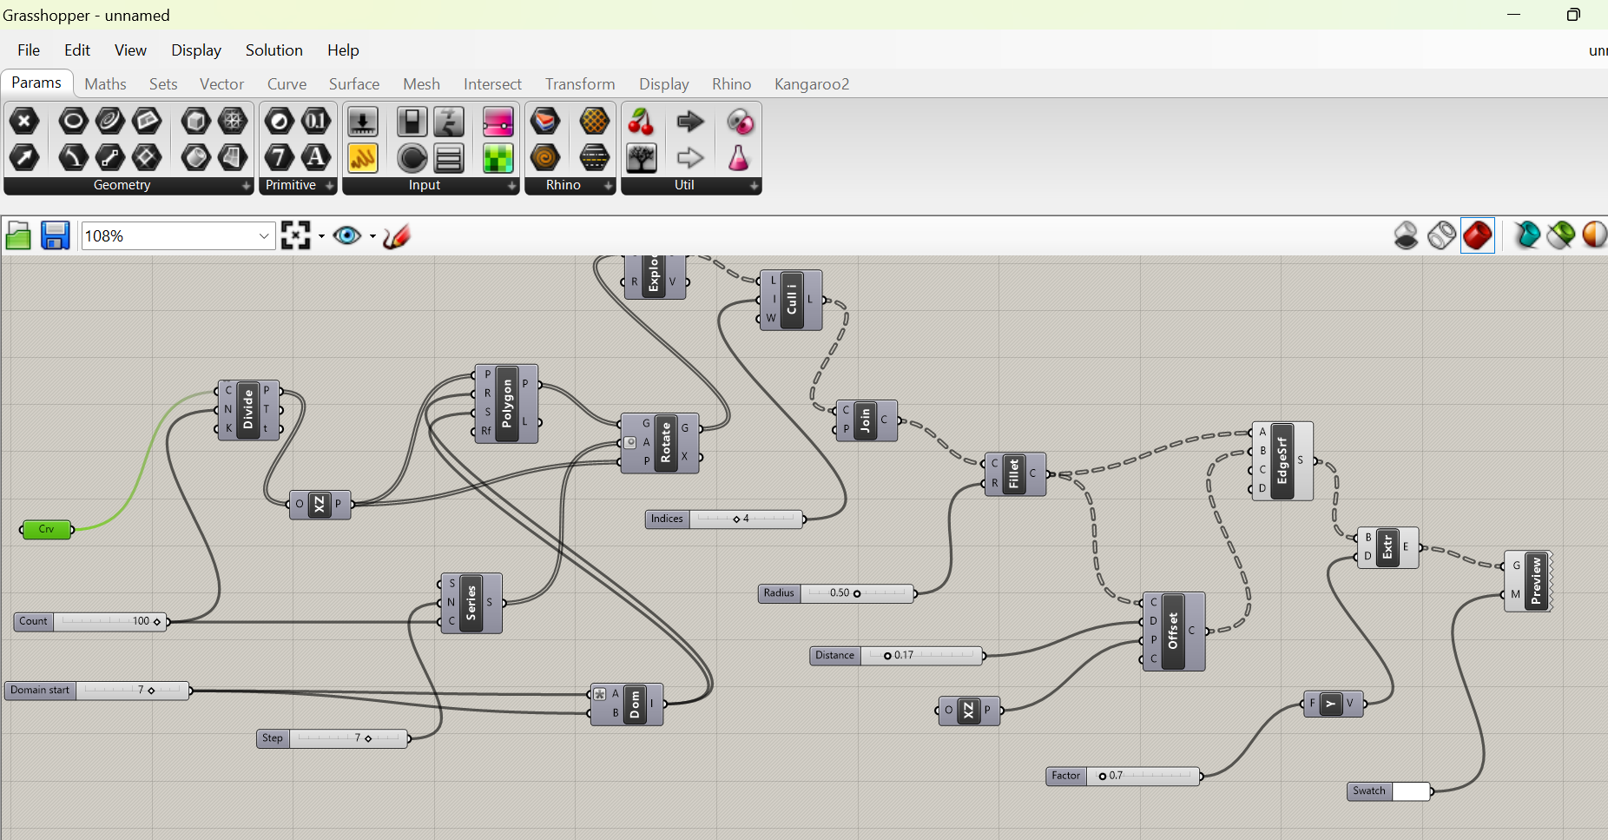Click the green Open file folder icon
Viewport: 1608px width, 840px height.
tap(18, 236)
